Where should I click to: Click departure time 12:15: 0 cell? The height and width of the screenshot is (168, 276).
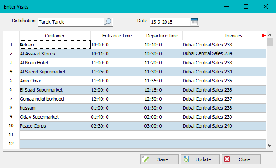pos(163,90)
